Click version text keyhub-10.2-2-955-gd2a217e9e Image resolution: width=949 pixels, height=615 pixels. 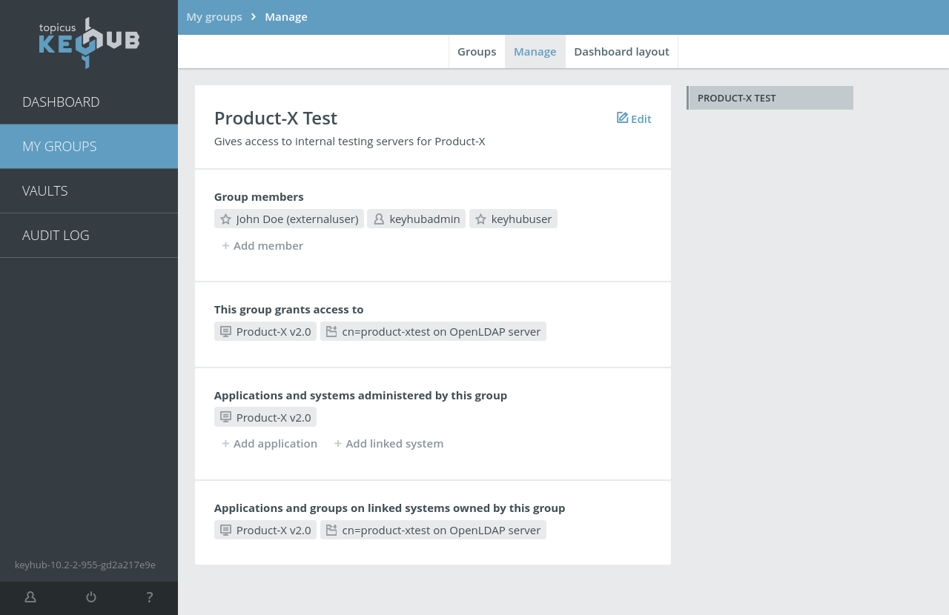(85, 565)
